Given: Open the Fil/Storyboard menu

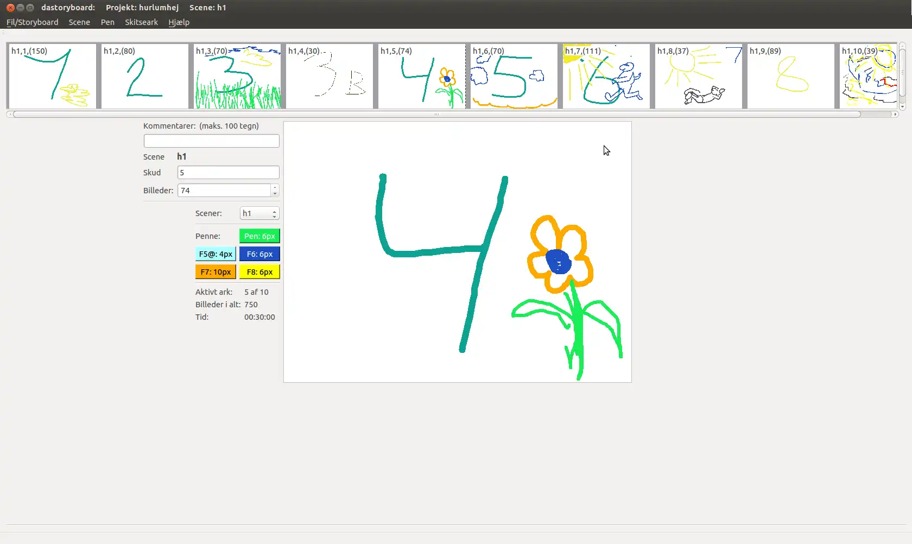Looking at the screenshot, I should pos(33,22).
